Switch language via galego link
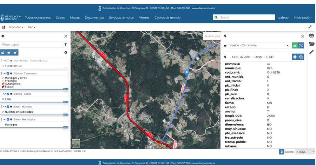 [x=283, y=18]
